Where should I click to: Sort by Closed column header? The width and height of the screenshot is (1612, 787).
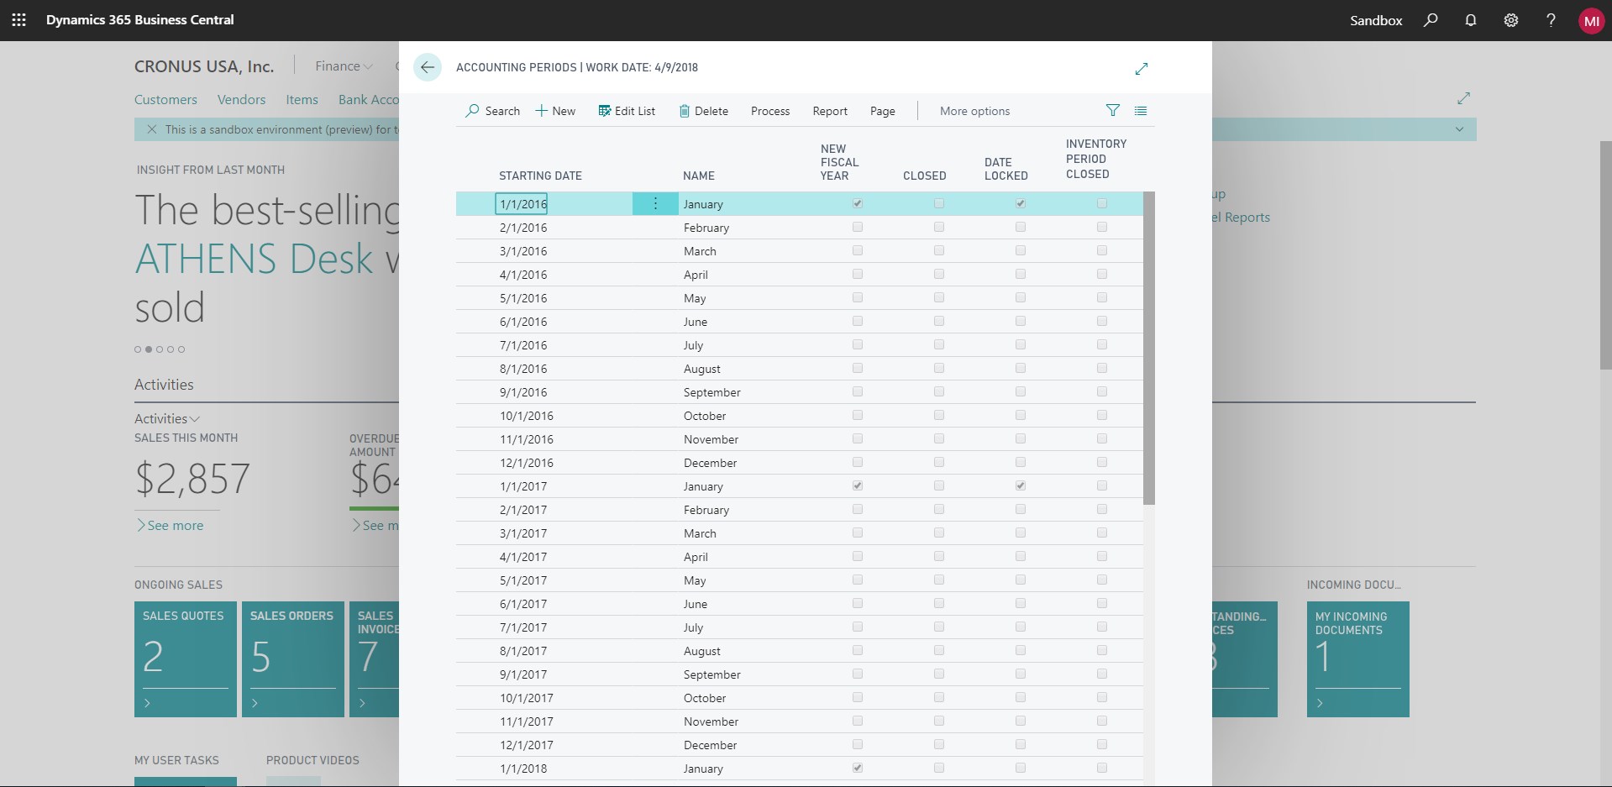[924, 176]
